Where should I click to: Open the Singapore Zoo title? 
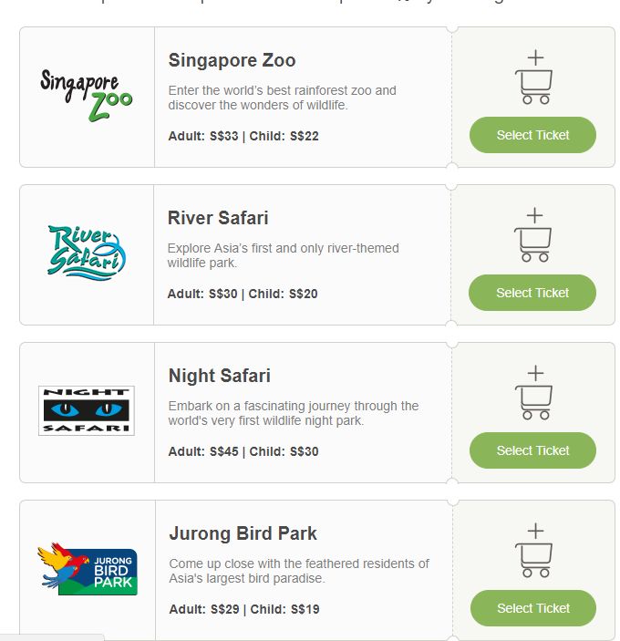pyautogui.click(x=232, y=60)
